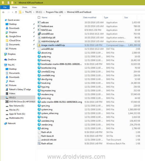
Task: Sort by the Size column header
Action: tap(126, 18)
